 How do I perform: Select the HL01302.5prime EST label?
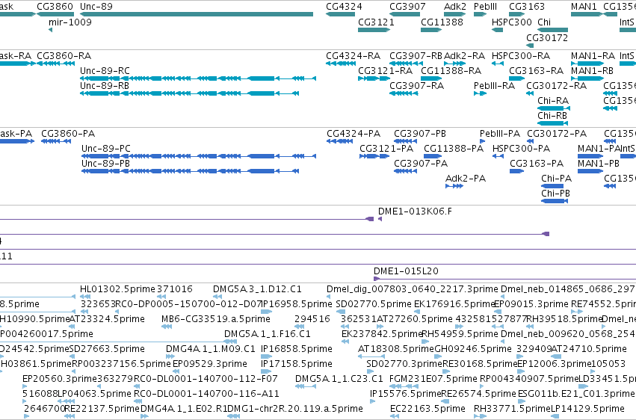click(117, 289)
